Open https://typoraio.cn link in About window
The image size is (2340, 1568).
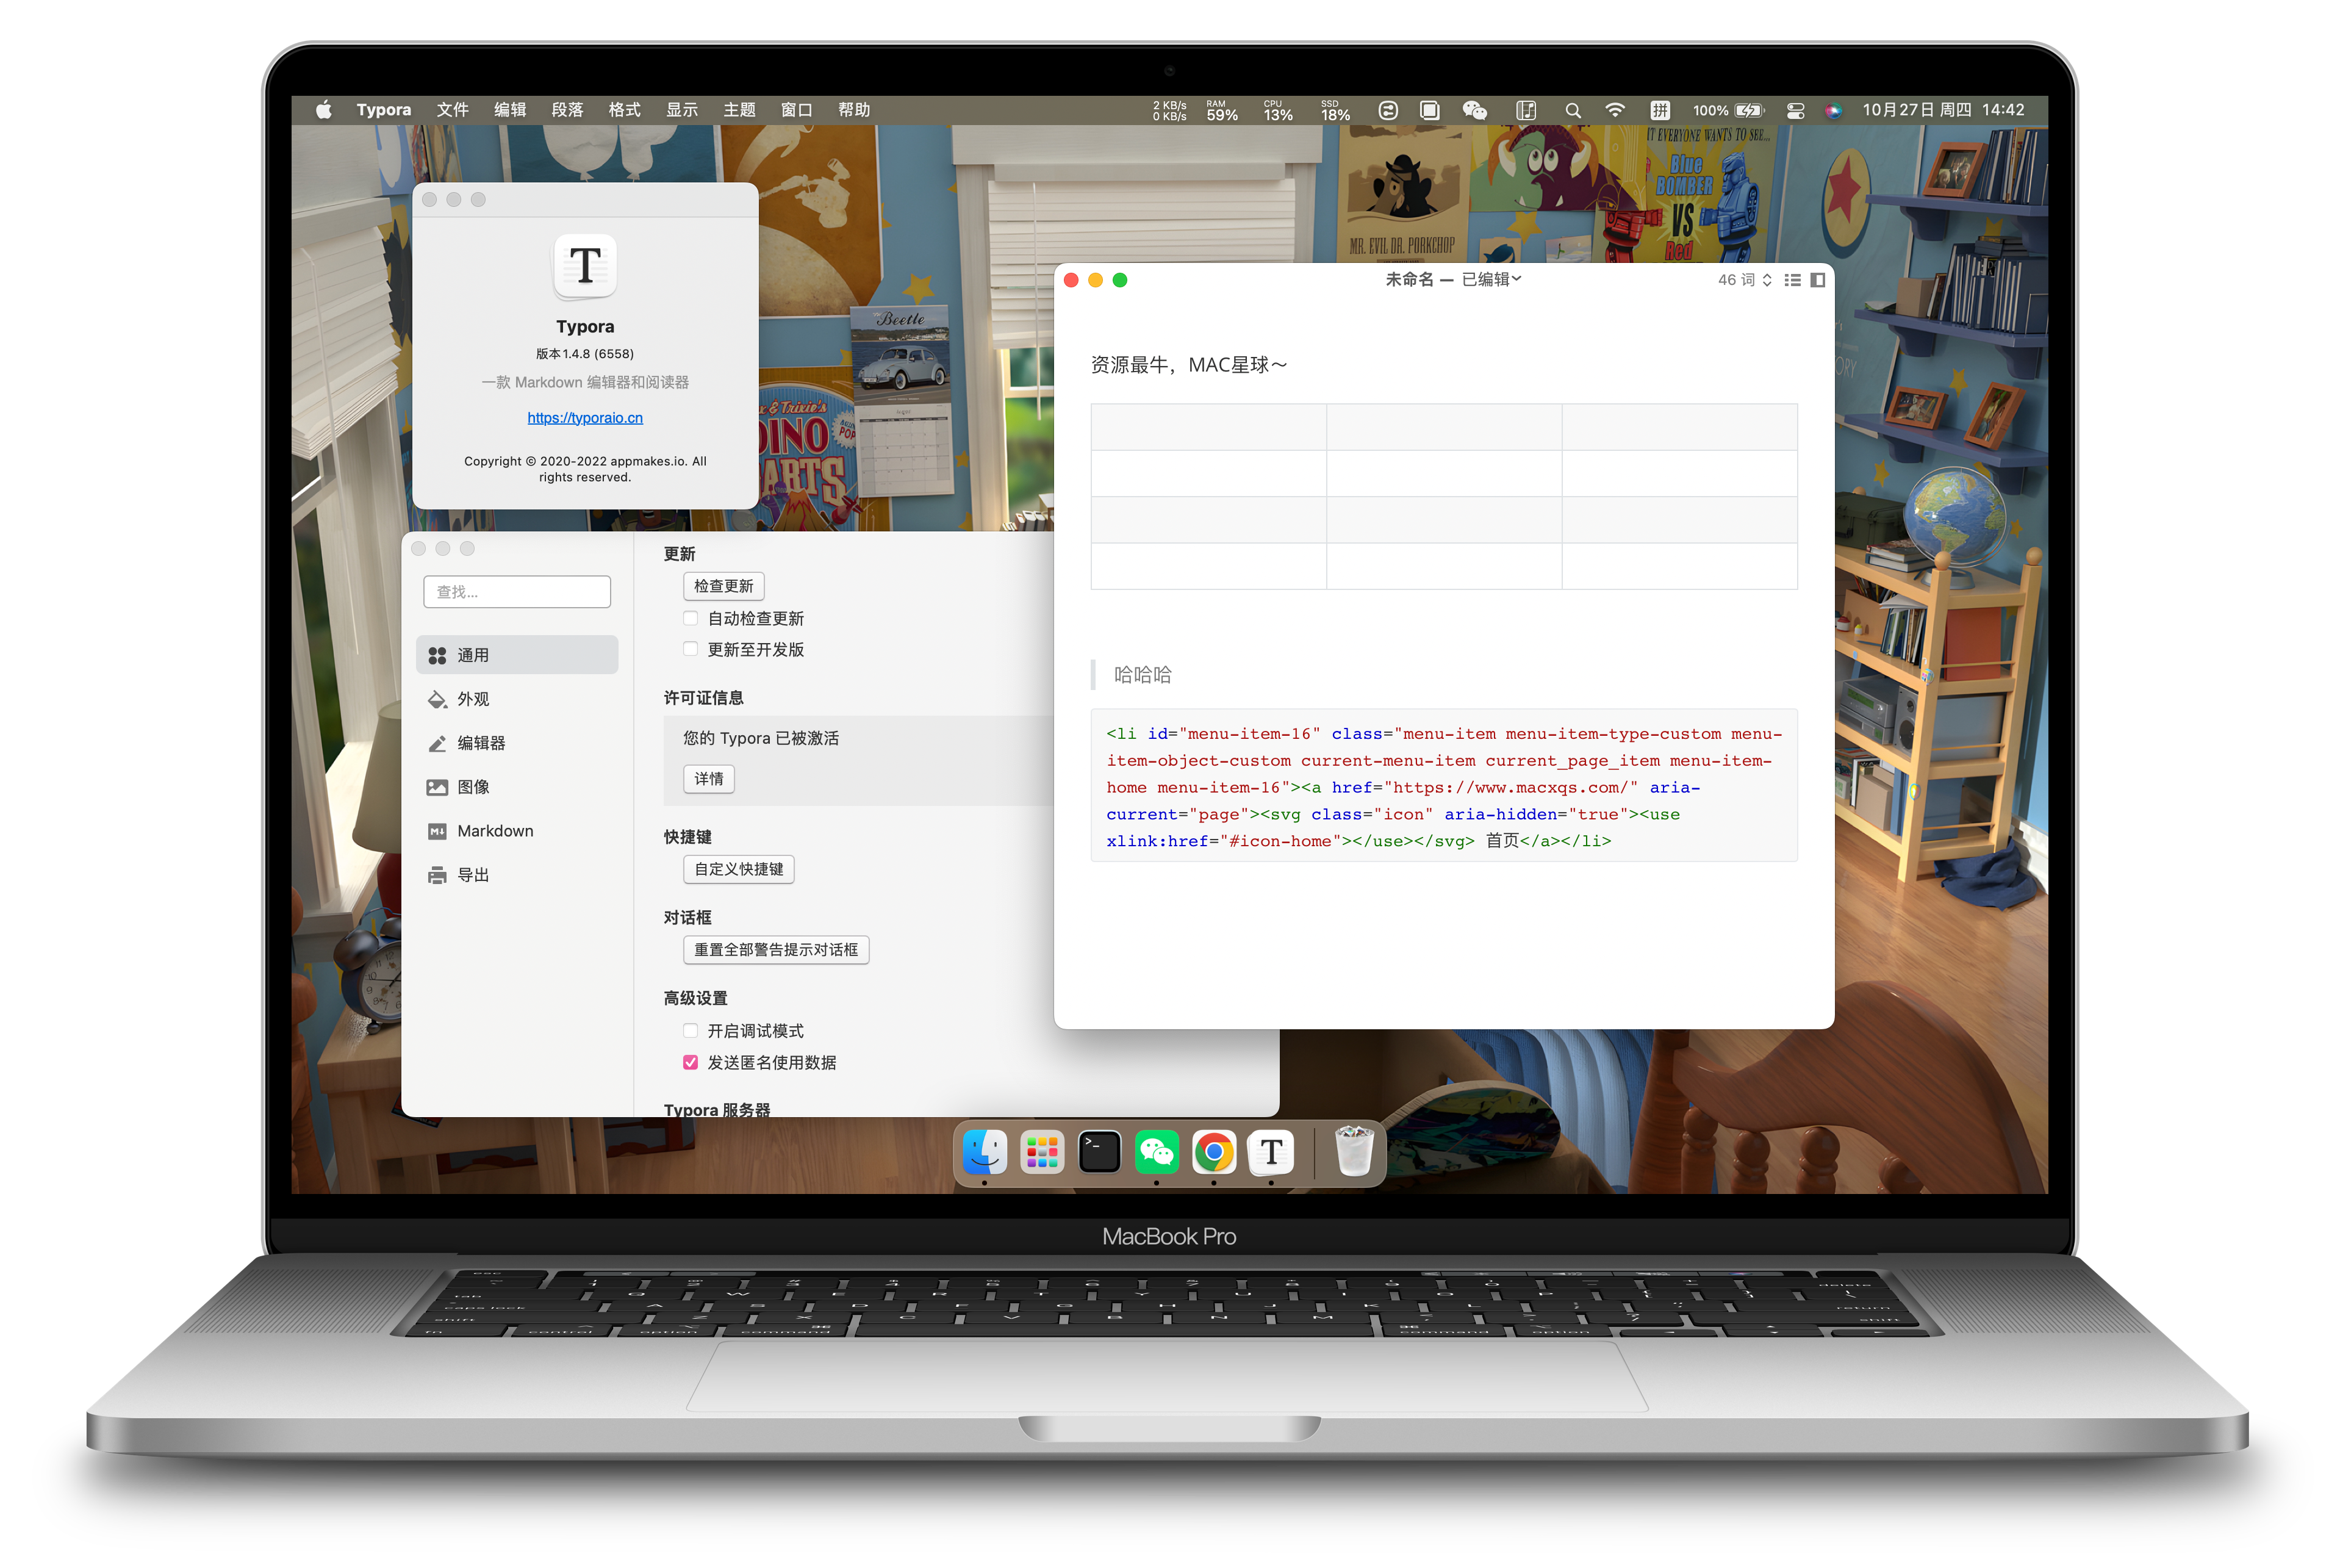click(x=585, y=418)
